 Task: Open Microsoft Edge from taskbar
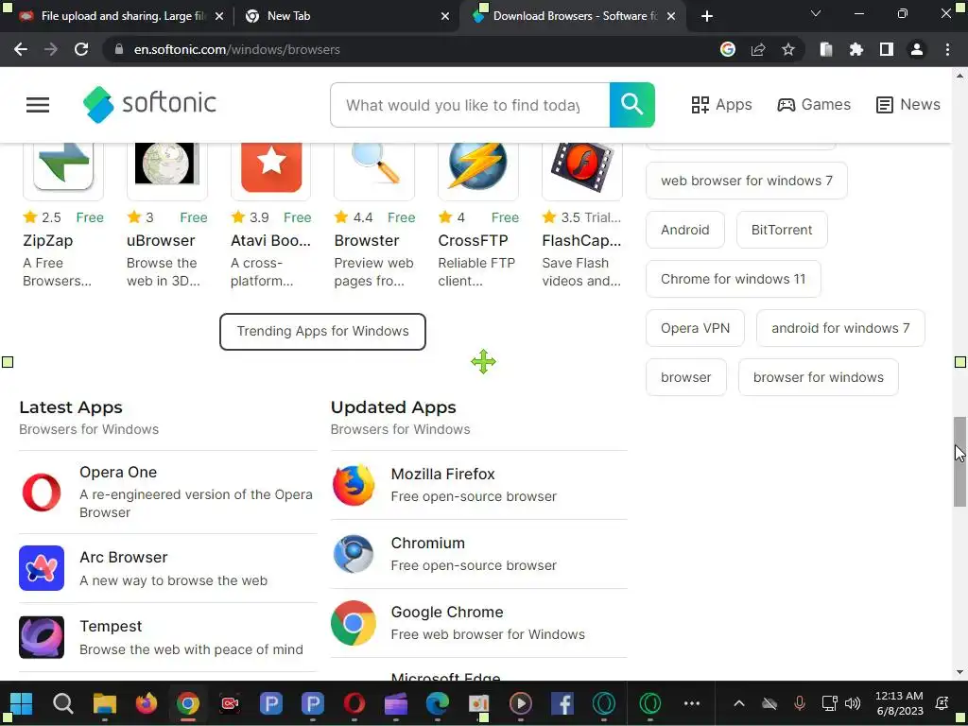tap(437, 703)
